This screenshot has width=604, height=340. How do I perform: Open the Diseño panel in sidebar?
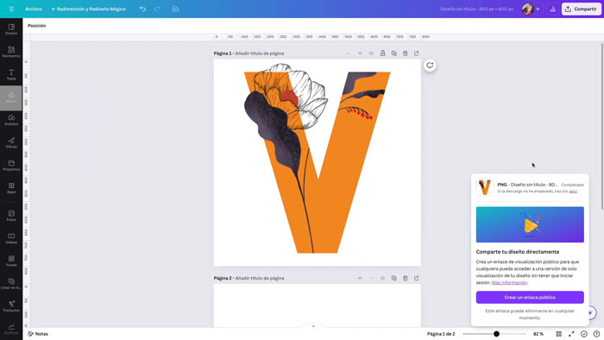11,29
